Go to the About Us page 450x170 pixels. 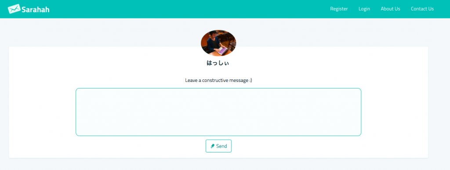click(x=390, y=9)
